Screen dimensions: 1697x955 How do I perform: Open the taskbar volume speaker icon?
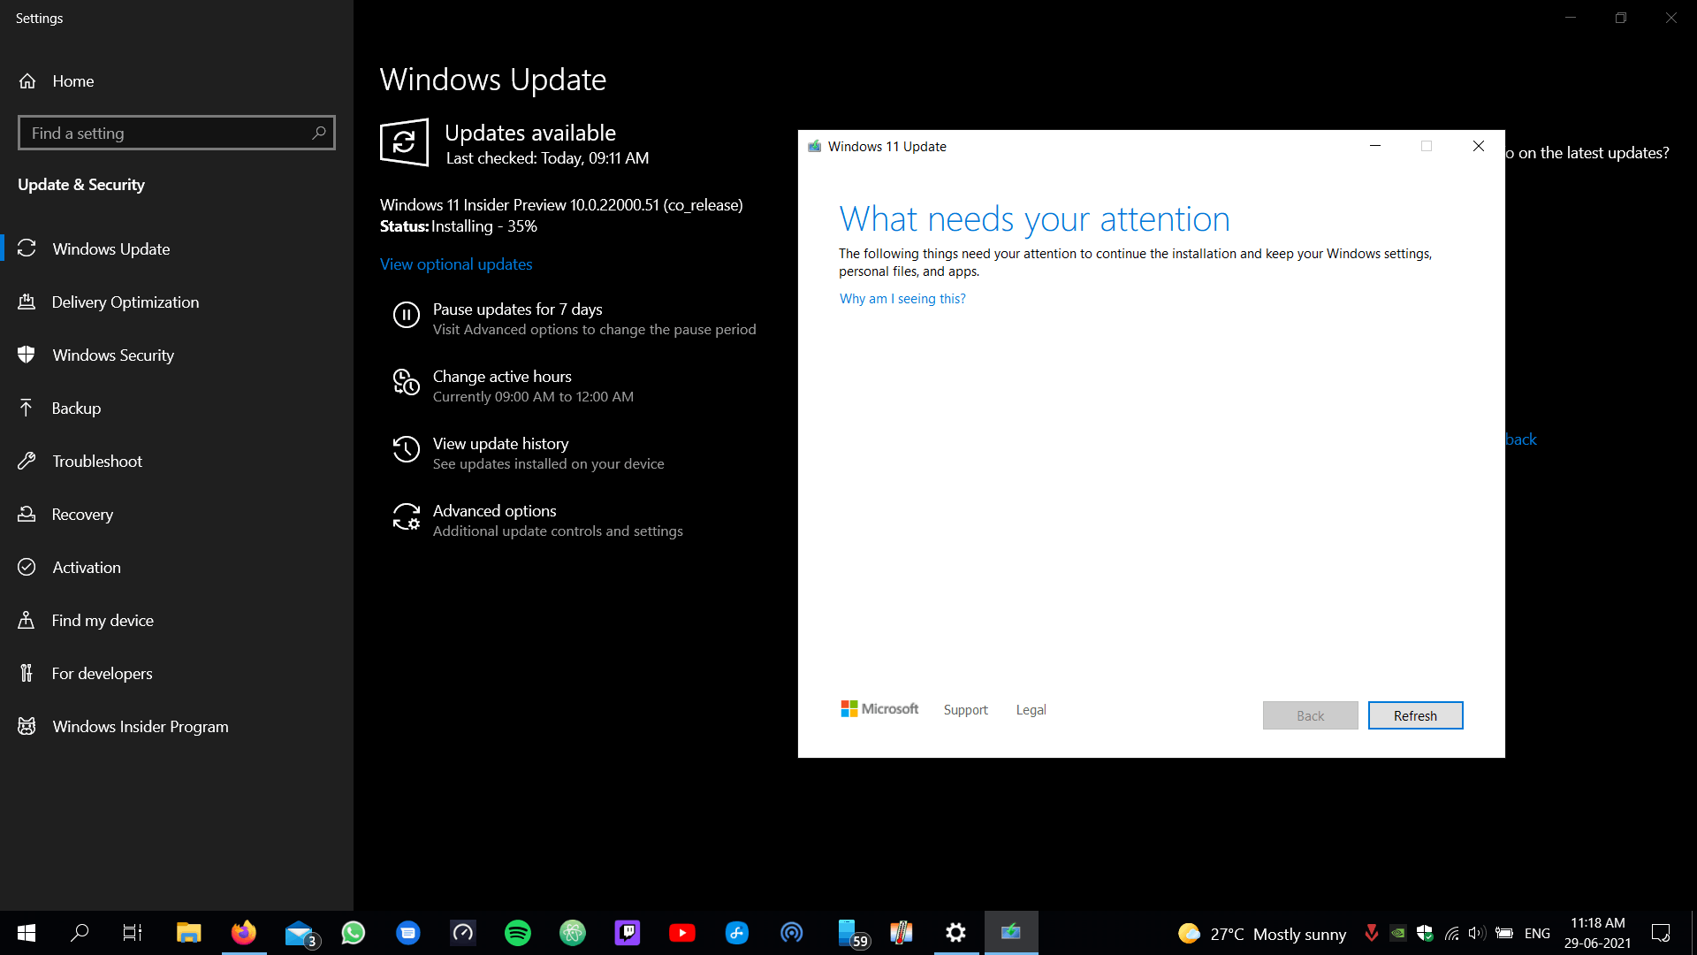(x=1476, y=933)
